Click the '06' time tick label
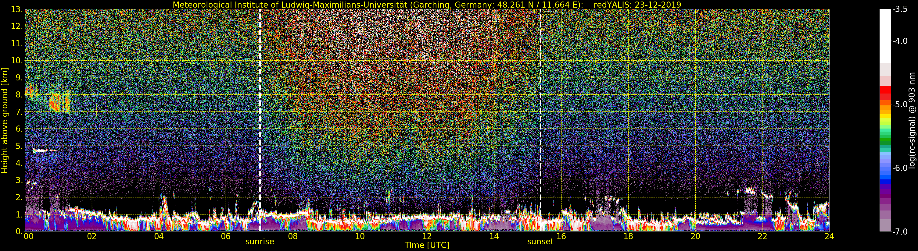The height and width of the screenshot is (251, 918). [x=226, y=236]
